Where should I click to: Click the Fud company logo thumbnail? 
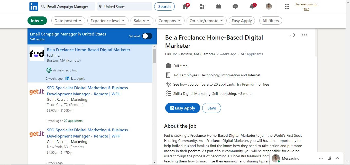pyautogui.click(x=37, y=54)
